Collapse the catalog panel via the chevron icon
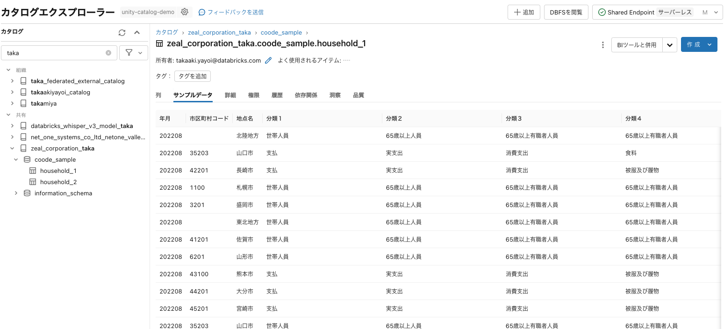The width and height of the screenshot is (724, 329). (x=137, y=32)
